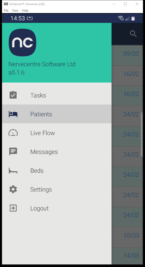The height and width of the screenshot is (267, 145).
Task: Click the Beds empty bed icon
Action: coord(13,171)
